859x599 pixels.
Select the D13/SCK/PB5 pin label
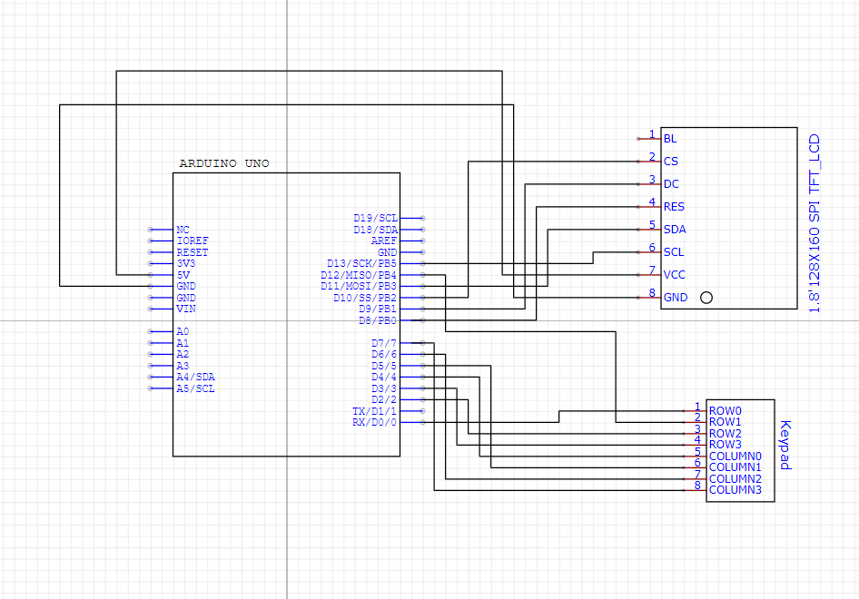tap(361, 263)
